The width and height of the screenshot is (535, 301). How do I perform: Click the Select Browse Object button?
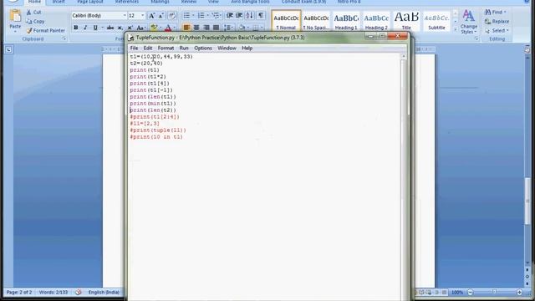tap(527, 277)
